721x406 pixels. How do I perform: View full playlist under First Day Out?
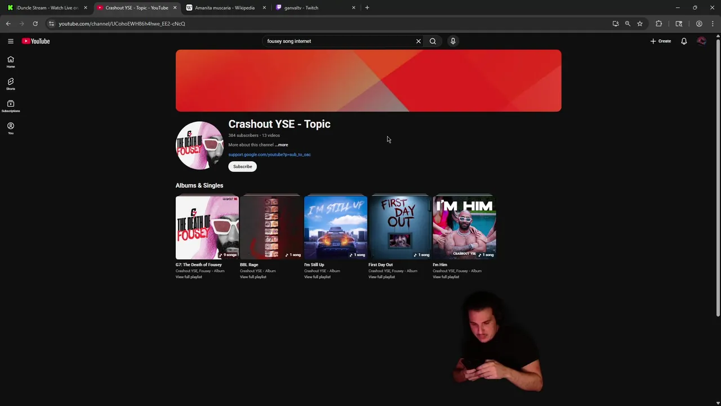tap(381, 277)
